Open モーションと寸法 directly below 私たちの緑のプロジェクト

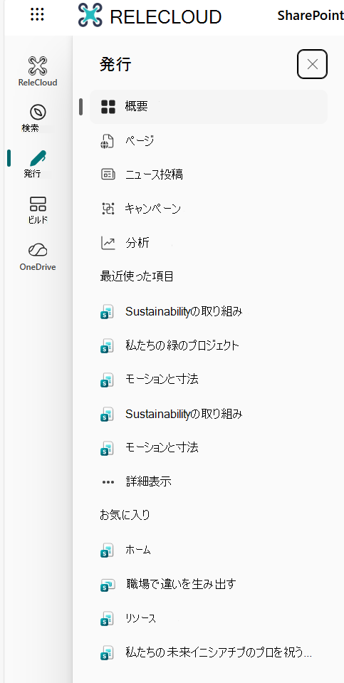click(209, 380)
